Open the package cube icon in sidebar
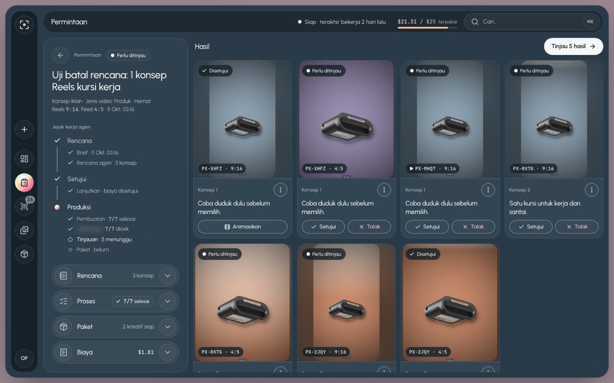The width and height of the screenshot is (614, 383). (24, 254)
